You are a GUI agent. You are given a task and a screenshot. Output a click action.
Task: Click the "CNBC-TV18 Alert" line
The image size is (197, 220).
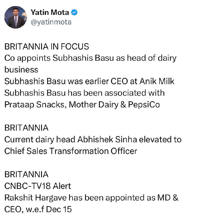coord(38,186)
